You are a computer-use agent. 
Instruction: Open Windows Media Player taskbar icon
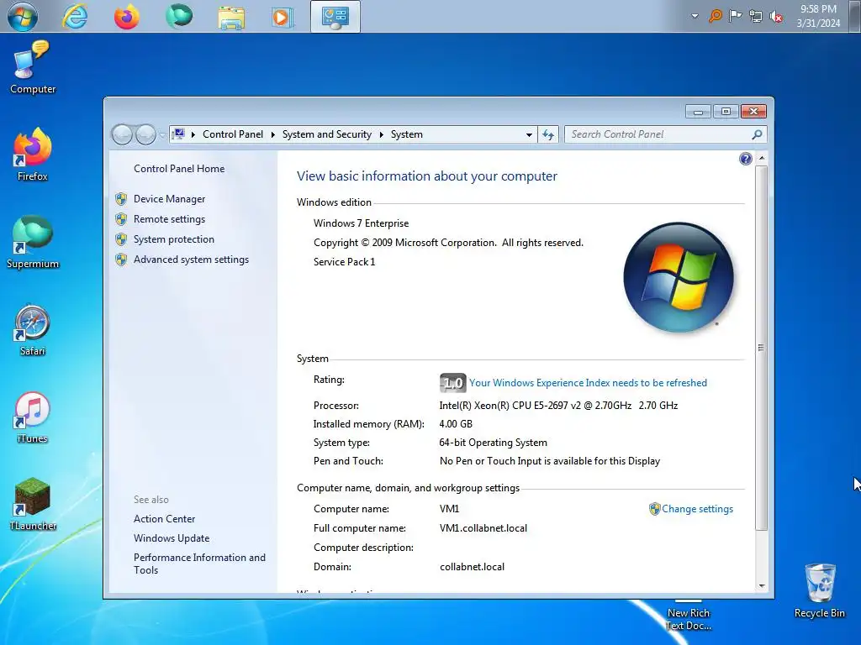tap(283, 17)
